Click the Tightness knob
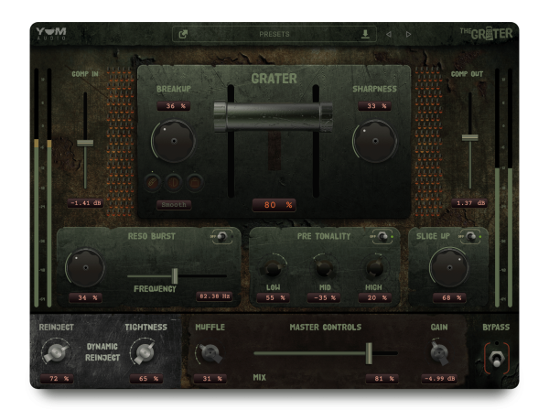 coord(144,352)
